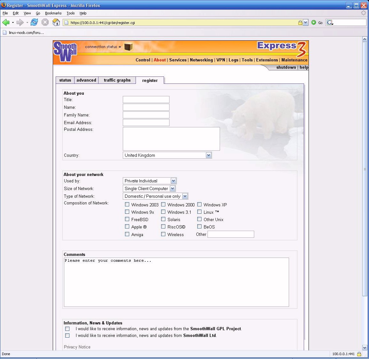Open the Logs section link

(233, 60)
